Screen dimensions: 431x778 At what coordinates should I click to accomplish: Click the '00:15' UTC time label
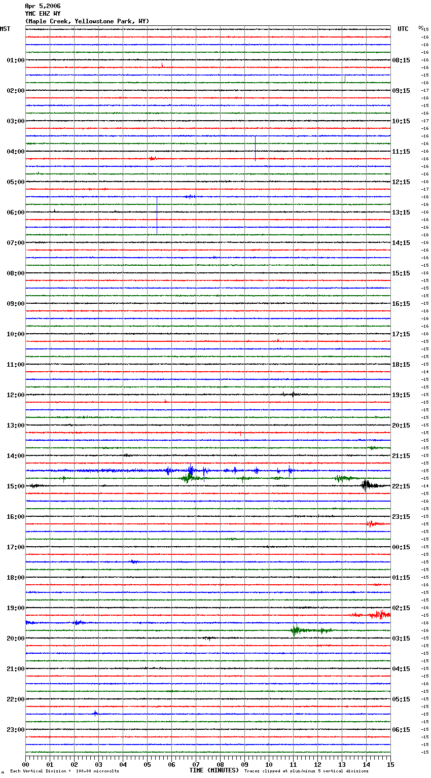click(x=401, y=547)
